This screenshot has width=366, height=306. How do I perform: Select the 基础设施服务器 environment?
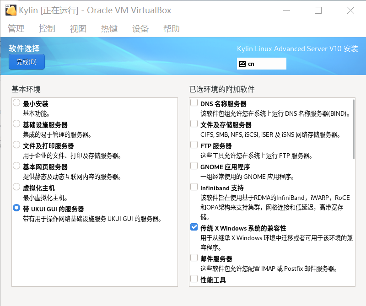click(16, 124)
